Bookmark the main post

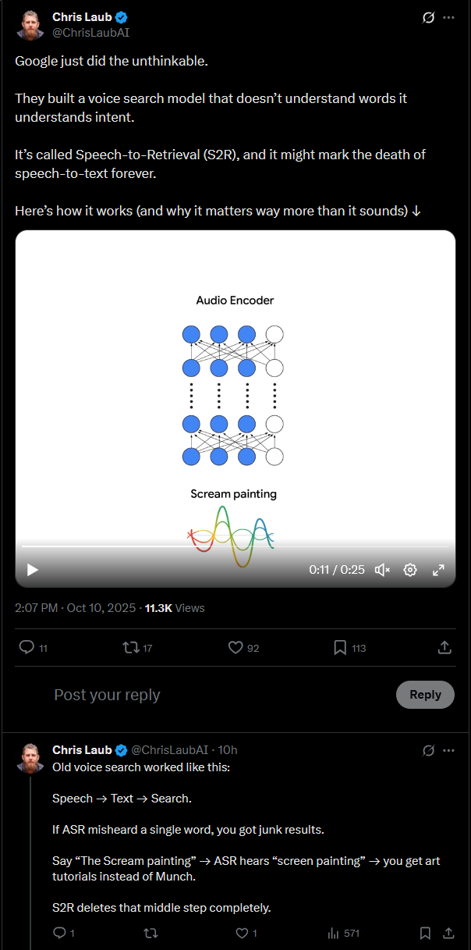tap(340, 647)
